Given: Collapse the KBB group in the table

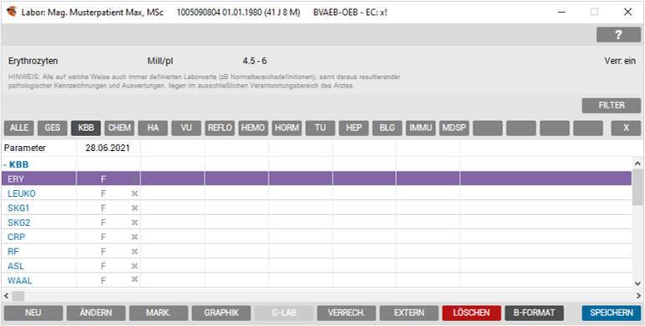Looking at the screenshot, I should click(5, 164).
